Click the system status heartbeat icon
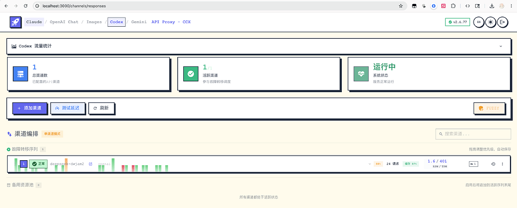Screen dimensions: 517x208 [360, 74]
